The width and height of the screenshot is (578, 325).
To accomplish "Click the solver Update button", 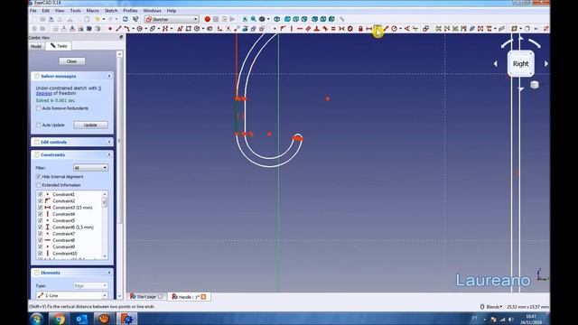I will [90, 125].
